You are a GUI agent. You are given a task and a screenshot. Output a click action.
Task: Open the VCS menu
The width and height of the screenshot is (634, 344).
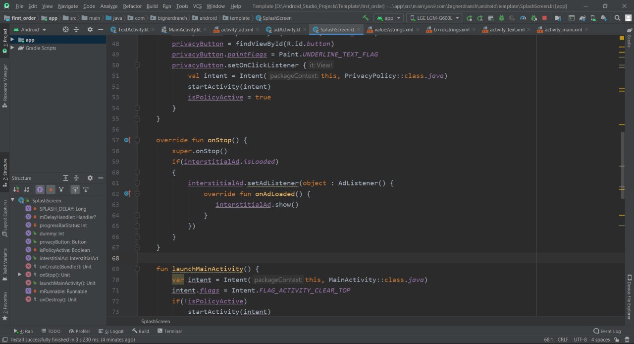[x=197, y=6]
